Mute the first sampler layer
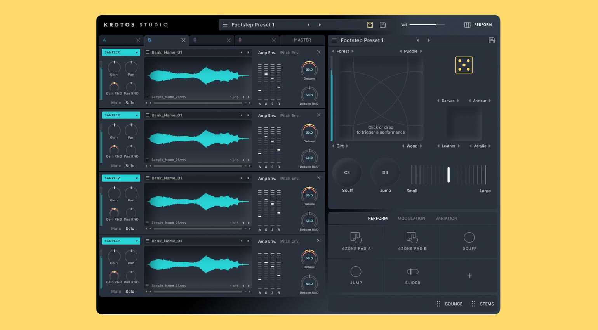The height and width of the screenshot is (330, 598). (x=116, y=103)
